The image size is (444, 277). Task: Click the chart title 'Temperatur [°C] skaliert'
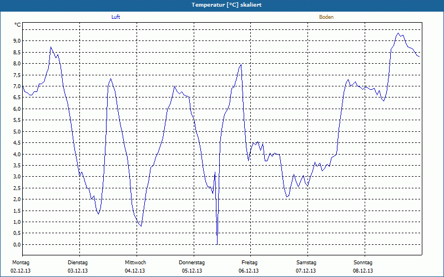click(226, 5)
